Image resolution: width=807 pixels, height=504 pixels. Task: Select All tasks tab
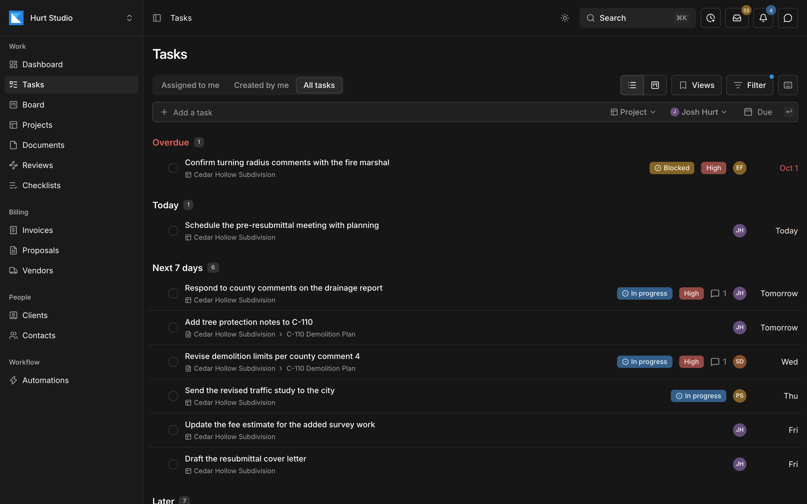[319, 85]
